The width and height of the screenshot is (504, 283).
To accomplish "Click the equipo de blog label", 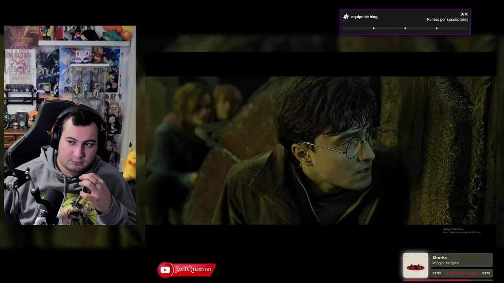I will point(364,17).
